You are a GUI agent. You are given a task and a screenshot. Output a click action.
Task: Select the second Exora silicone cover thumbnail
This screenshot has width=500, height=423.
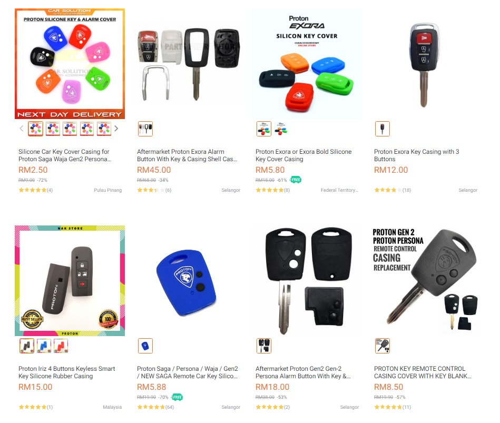pos(281,129)
